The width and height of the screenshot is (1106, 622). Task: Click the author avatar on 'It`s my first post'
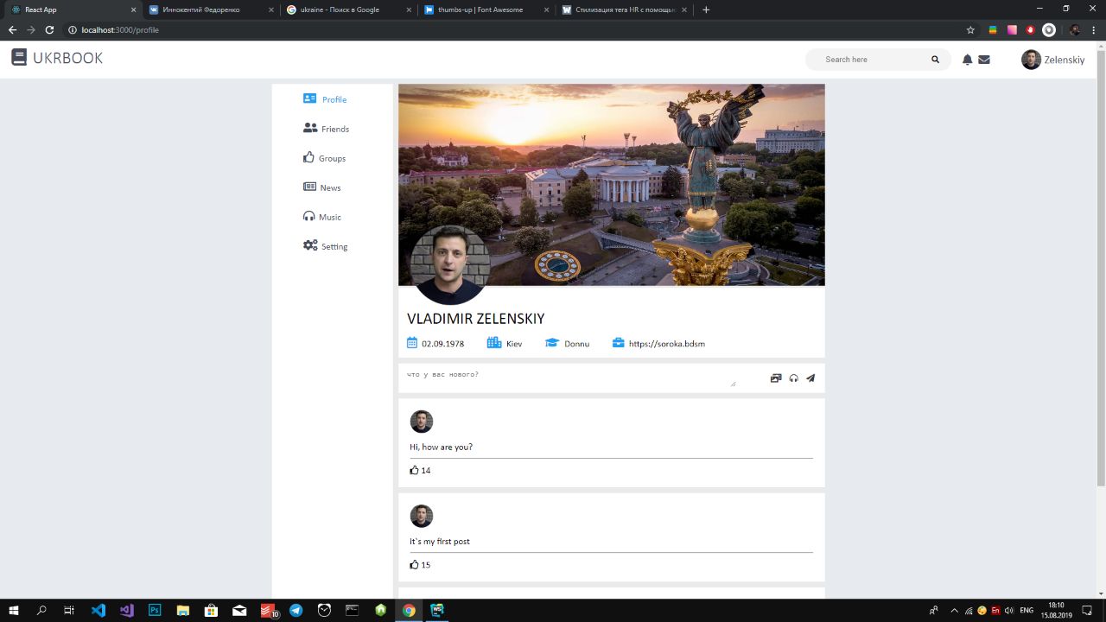pyautogui.click(x=422, y=516)
